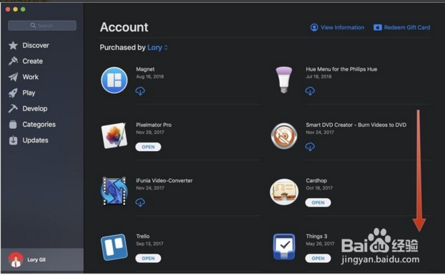Screen dimensions: 445x275
Task: Click the View Information person icon
Action: 314,28
